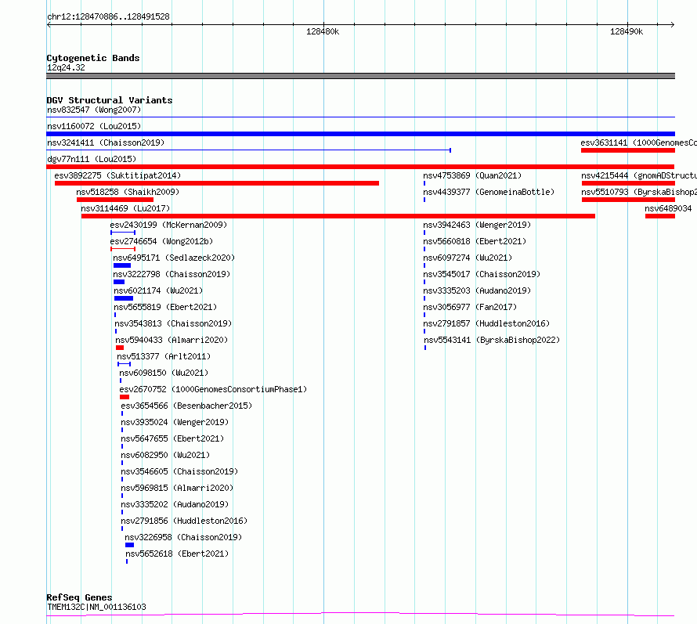The image size is (697, 624).
Task: Select the nsv1160072 (Lou2015) blue bar label
Action: [94, 126]
